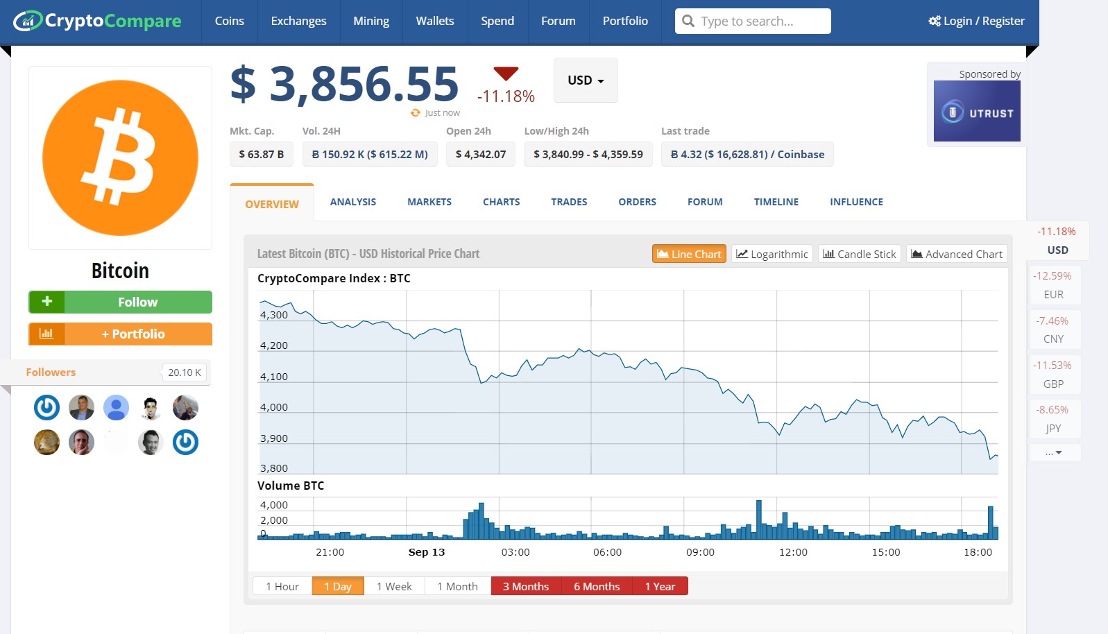The width and height of the screenshot is (1108, 634).
Task: Switch to Line Chart view
Action: 689,254
